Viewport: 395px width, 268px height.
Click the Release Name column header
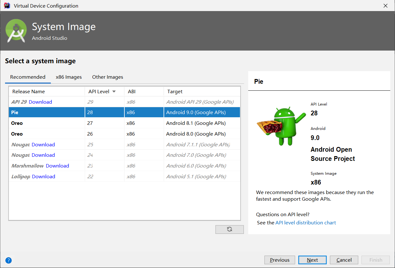(47, 91)
